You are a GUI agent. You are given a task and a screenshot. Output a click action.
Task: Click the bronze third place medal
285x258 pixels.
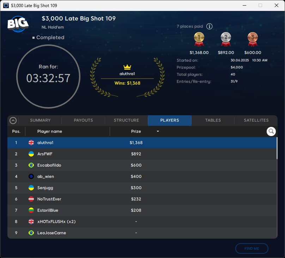point(253,39)
